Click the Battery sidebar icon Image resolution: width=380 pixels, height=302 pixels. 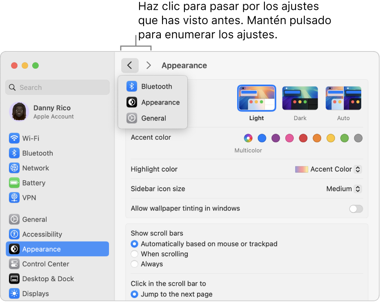(14, 183)
